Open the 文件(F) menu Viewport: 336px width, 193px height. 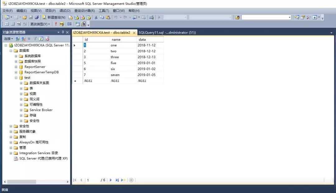tap(7, 11)
